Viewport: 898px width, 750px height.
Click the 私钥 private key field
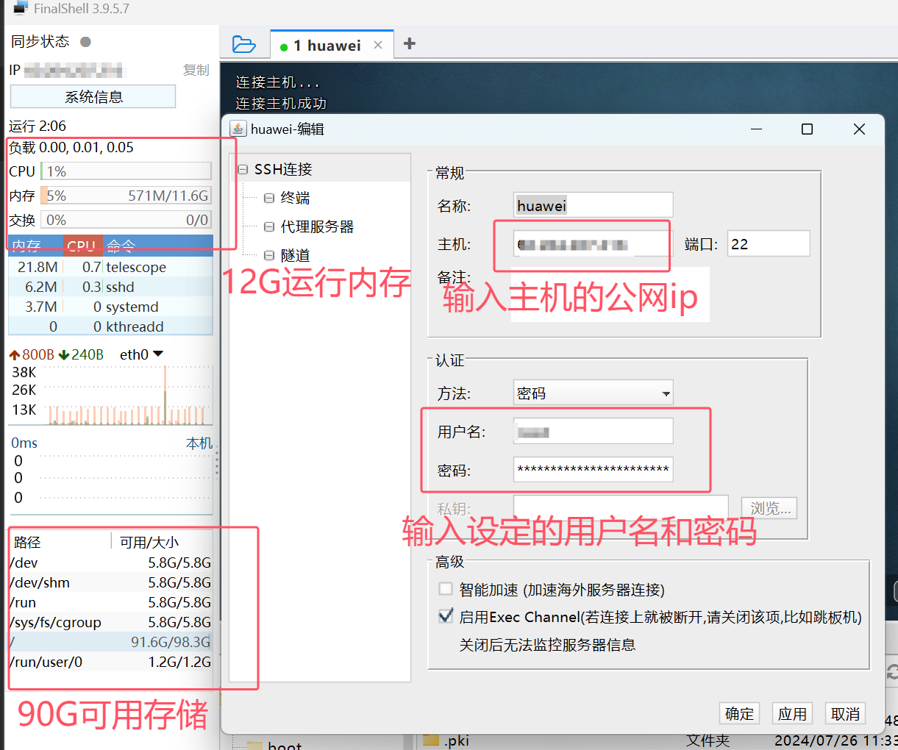click(621, 508)
